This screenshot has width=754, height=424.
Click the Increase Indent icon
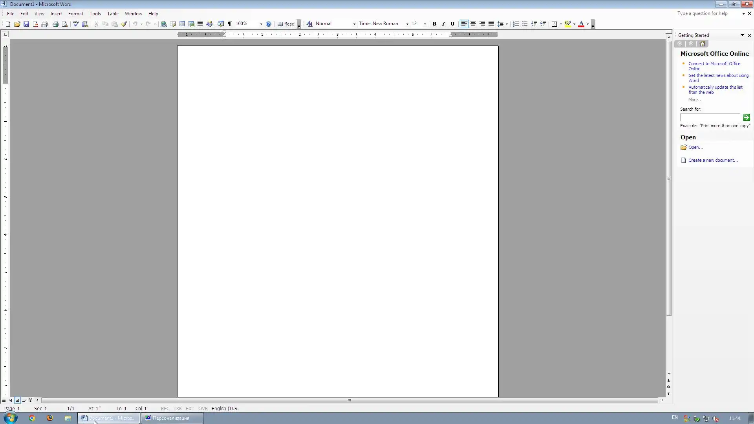click(543, 24)
